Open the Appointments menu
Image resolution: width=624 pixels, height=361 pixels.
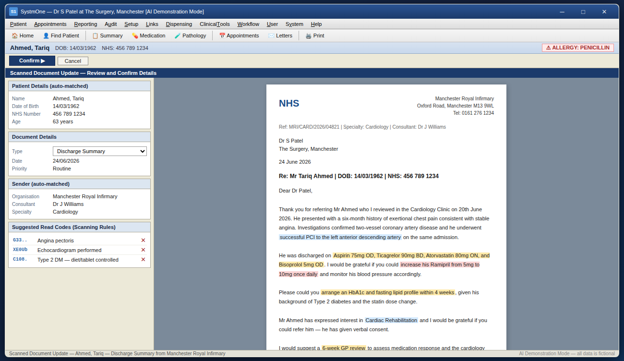[x=50, y=24]
